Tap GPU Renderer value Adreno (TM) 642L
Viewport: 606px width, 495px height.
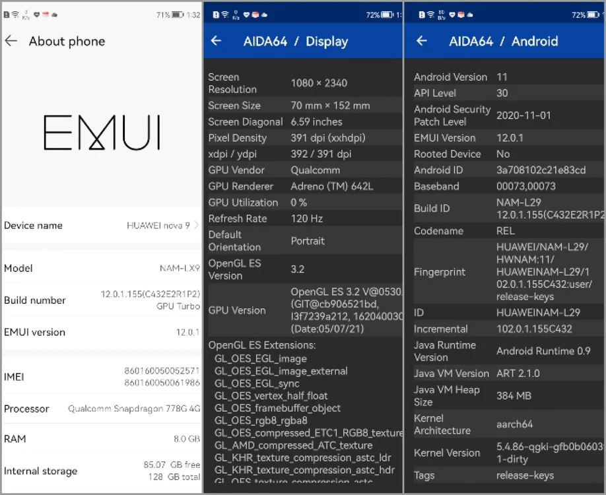pyautogui.click(x=332, y=186)
